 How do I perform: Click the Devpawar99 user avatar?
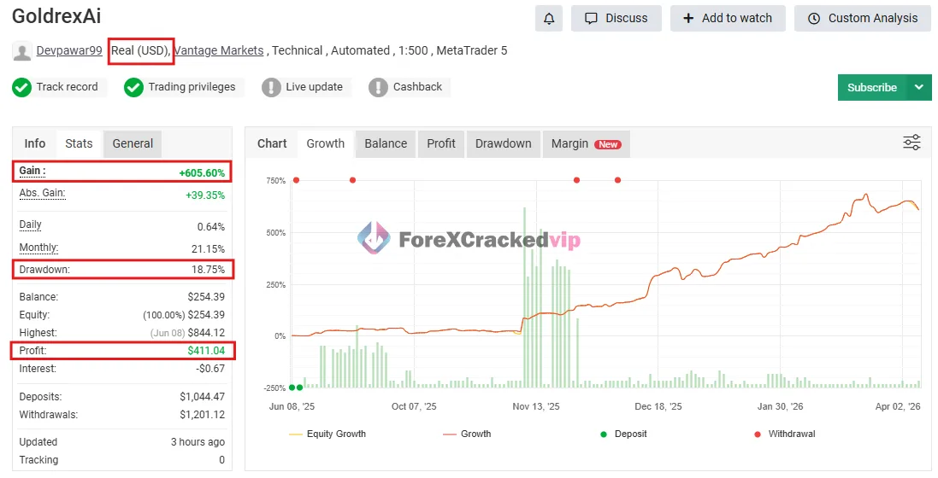click(x=22, y=51)
